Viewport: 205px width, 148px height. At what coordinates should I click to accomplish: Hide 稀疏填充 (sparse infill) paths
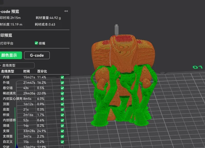(x=62, y=93)
